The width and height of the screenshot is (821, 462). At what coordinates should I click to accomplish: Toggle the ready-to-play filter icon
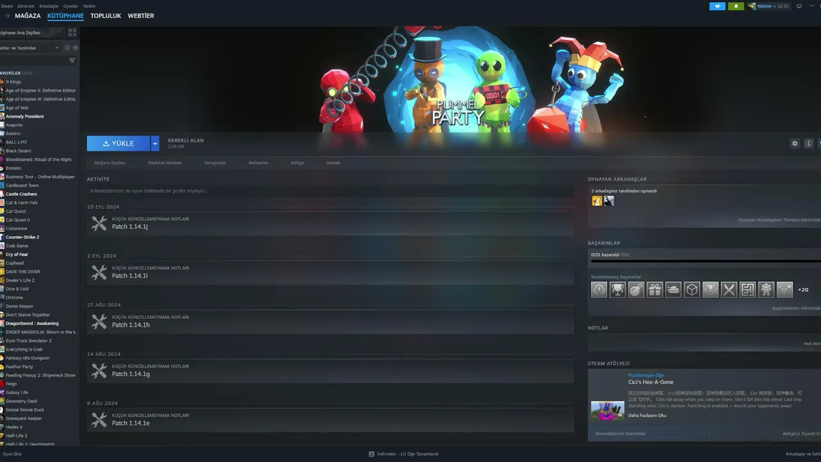click(75, 47)
